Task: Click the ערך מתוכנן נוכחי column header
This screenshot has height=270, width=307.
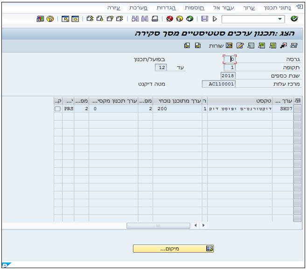Action: (177, 101)
